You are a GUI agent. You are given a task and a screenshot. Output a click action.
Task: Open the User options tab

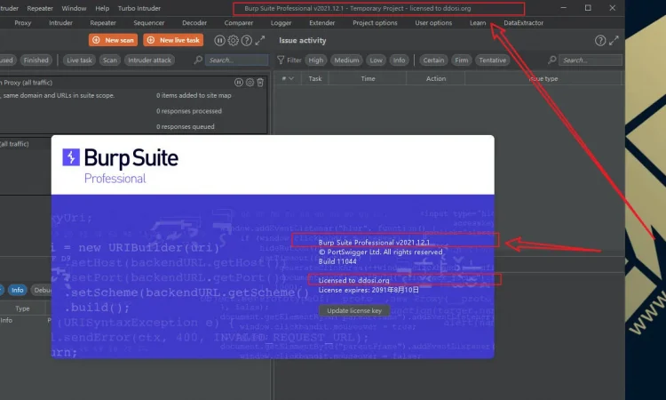click(433, 23)
